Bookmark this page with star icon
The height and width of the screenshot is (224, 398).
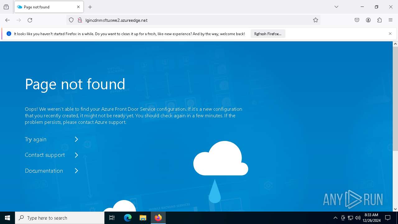(x=316, y=20)
